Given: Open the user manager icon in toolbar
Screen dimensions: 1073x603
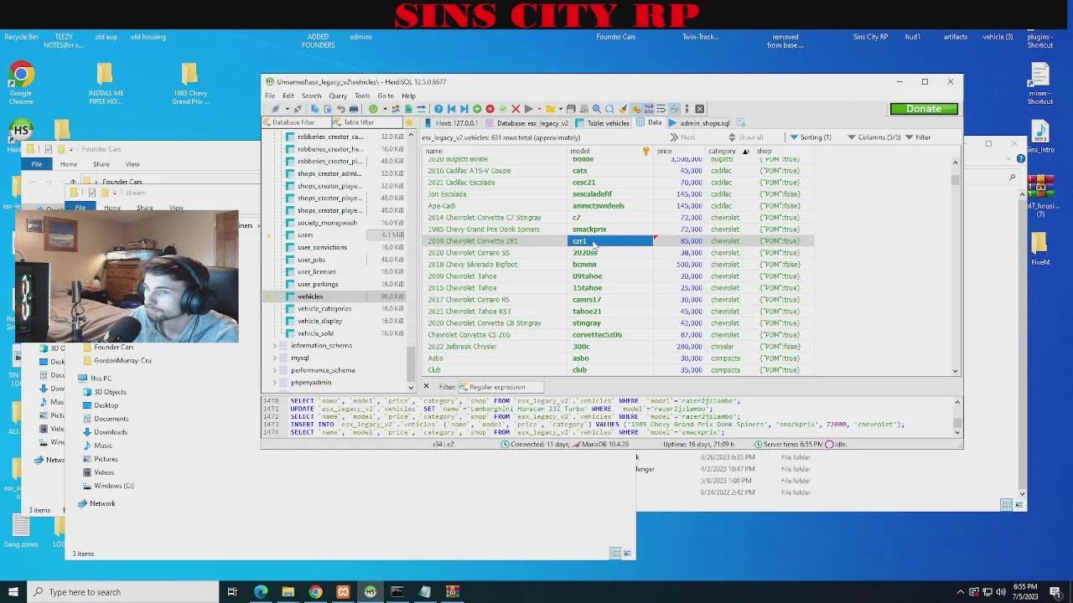Looking at the screenshot, I should [397, 109].
